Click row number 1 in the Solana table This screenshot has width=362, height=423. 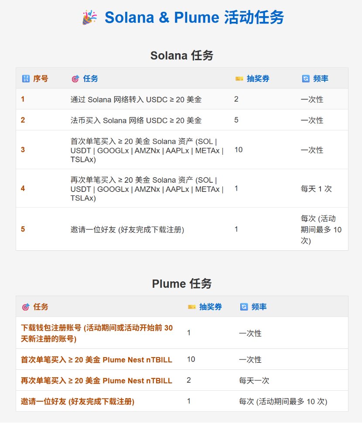(23, 99)
